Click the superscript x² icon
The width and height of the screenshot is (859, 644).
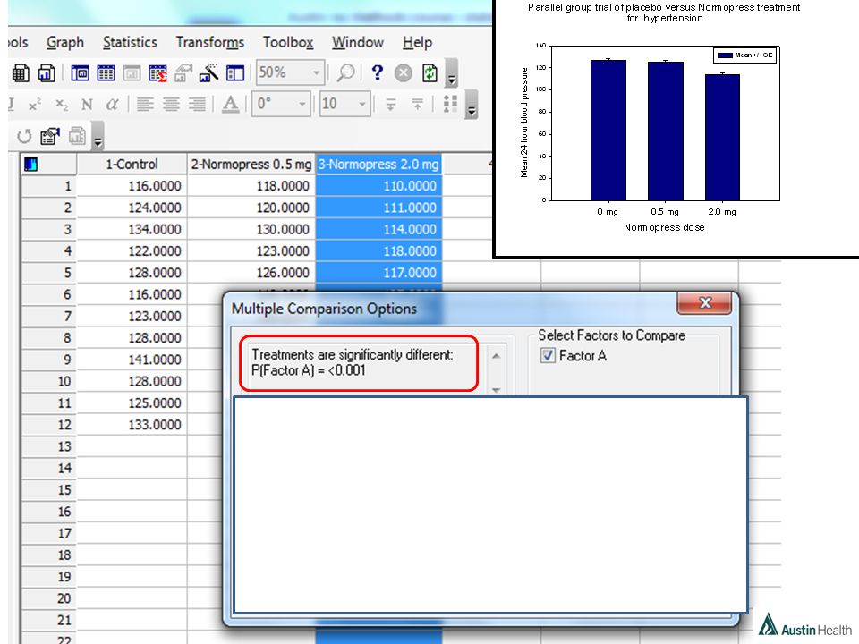pos(35,104)
